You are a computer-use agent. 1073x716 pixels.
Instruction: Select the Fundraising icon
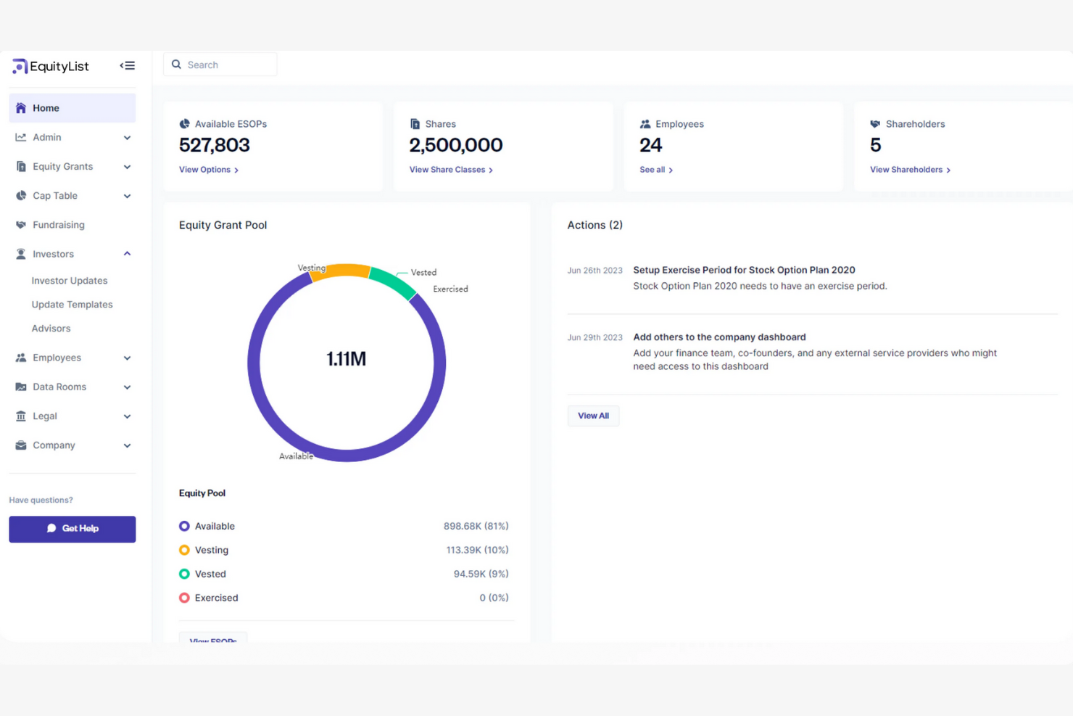21,224
